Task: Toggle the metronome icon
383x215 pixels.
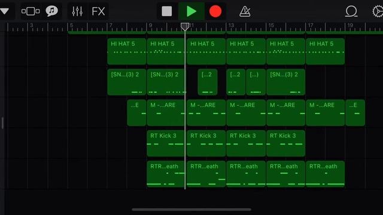Action: 245,11
